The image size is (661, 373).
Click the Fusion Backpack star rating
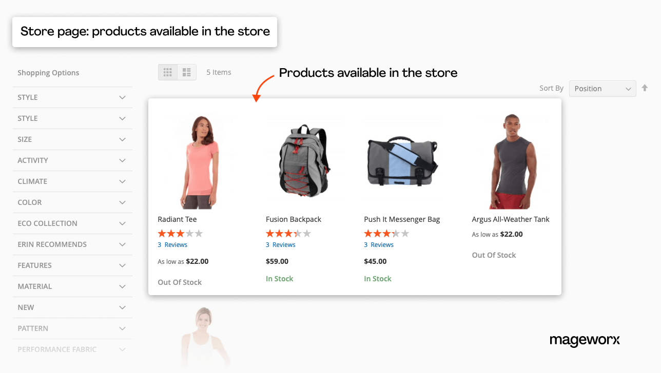288,234
